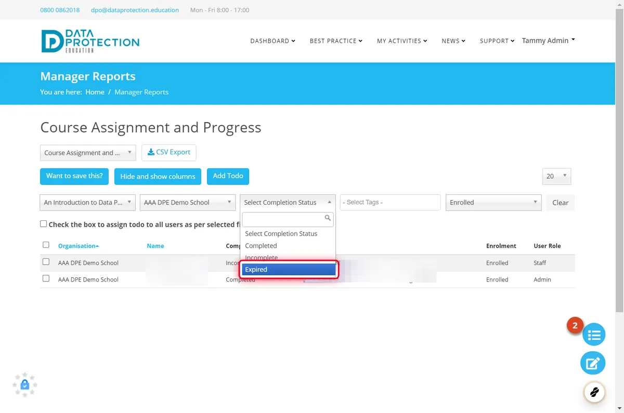Open the AAA DPE Demo School dropdown
This screenshot has height=413, width=624.
188,203
